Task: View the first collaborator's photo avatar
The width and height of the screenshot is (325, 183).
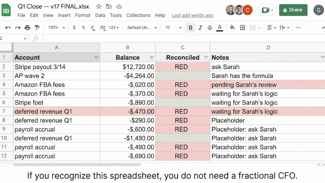Action: coord(230,10)
